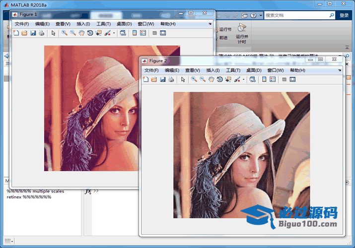The height and width of the screenshot is (248, 355).
Task: Open 桌面(D) menu in Figure 2
Action: pyautogui.click(x=254, y=70)
